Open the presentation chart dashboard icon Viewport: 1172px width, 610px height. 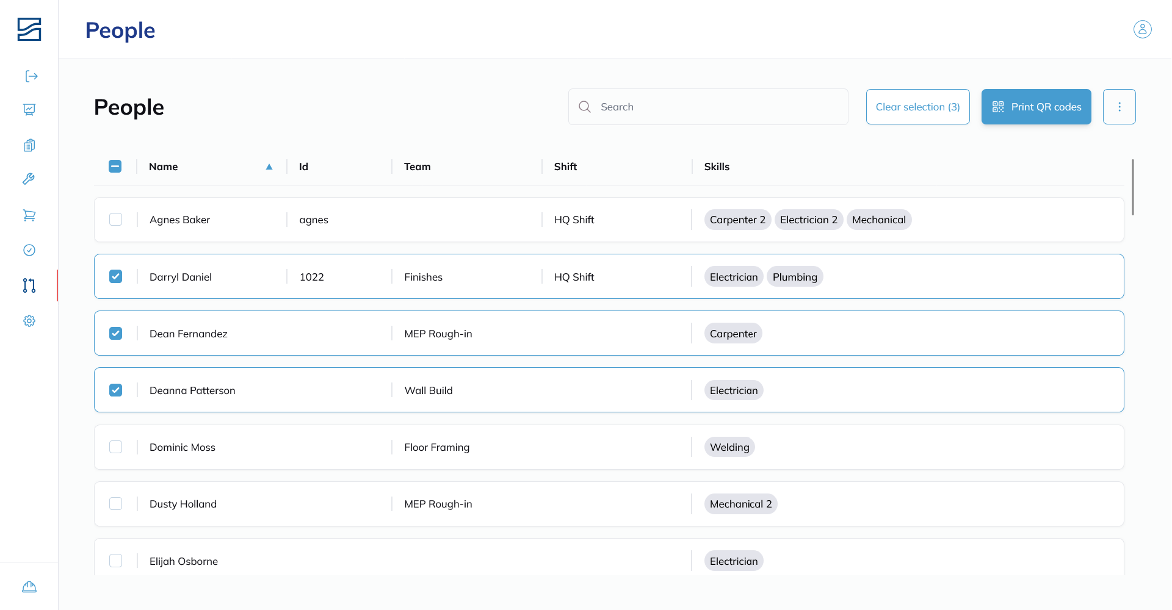pos(29,109)
